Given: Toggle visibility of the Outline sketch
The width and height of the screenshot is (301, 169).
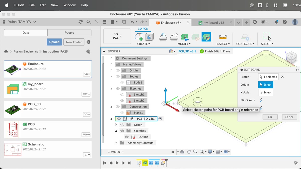Looking at the screenshot, I should tap(127, 137).
